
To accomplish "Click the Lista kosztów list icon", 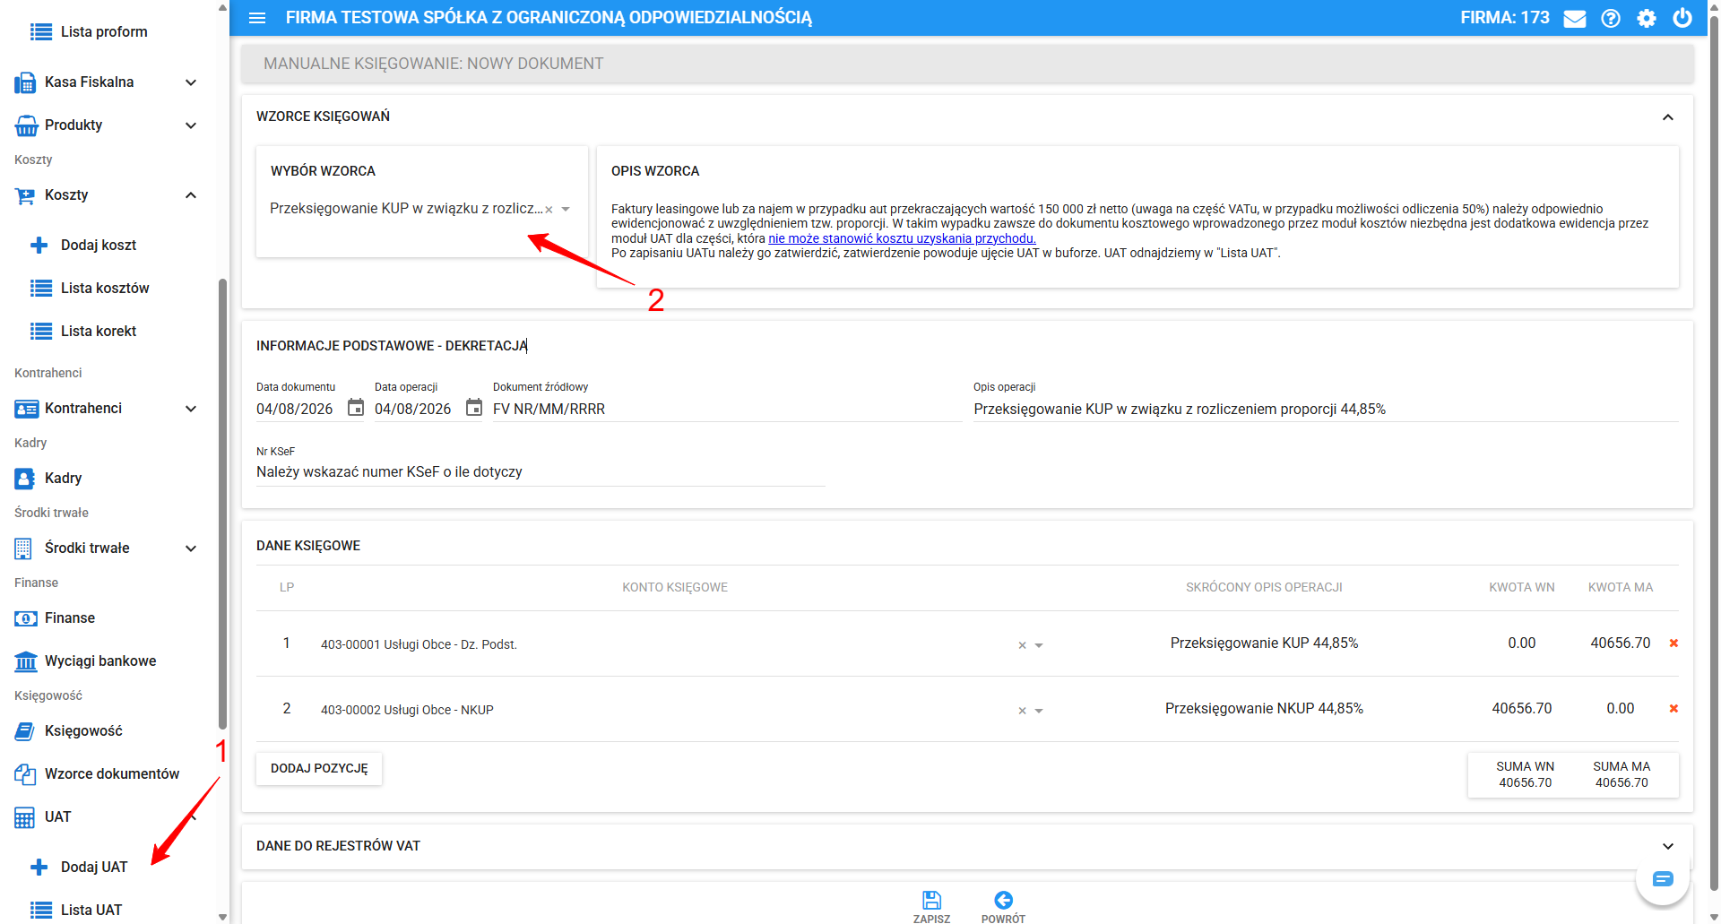I will (40, 289).
